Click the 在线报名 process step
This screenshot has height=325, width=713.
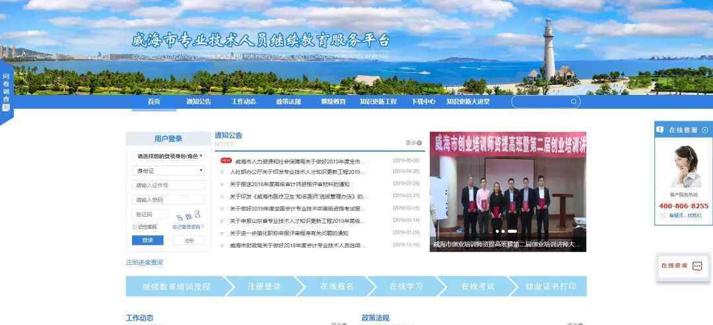pyautogui.click(x=337, y=286)
